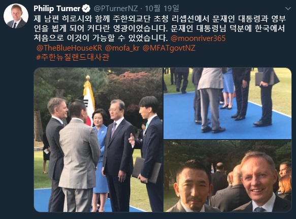Click the verified badge beside Philip Turner
Image resolution: width=296 pixels, height=219 pixels.
coord(86,9)
